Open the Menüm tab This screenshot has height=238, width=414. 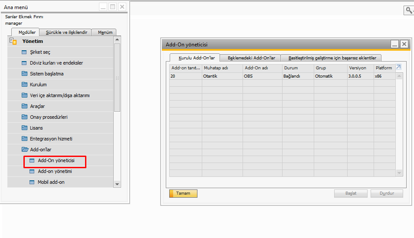pyautogui.click(x=105, y=32)
